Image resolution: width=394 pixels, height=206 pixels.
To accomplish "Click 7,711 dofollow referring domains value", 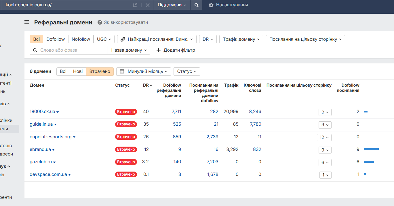I will [x=176, y=112].
